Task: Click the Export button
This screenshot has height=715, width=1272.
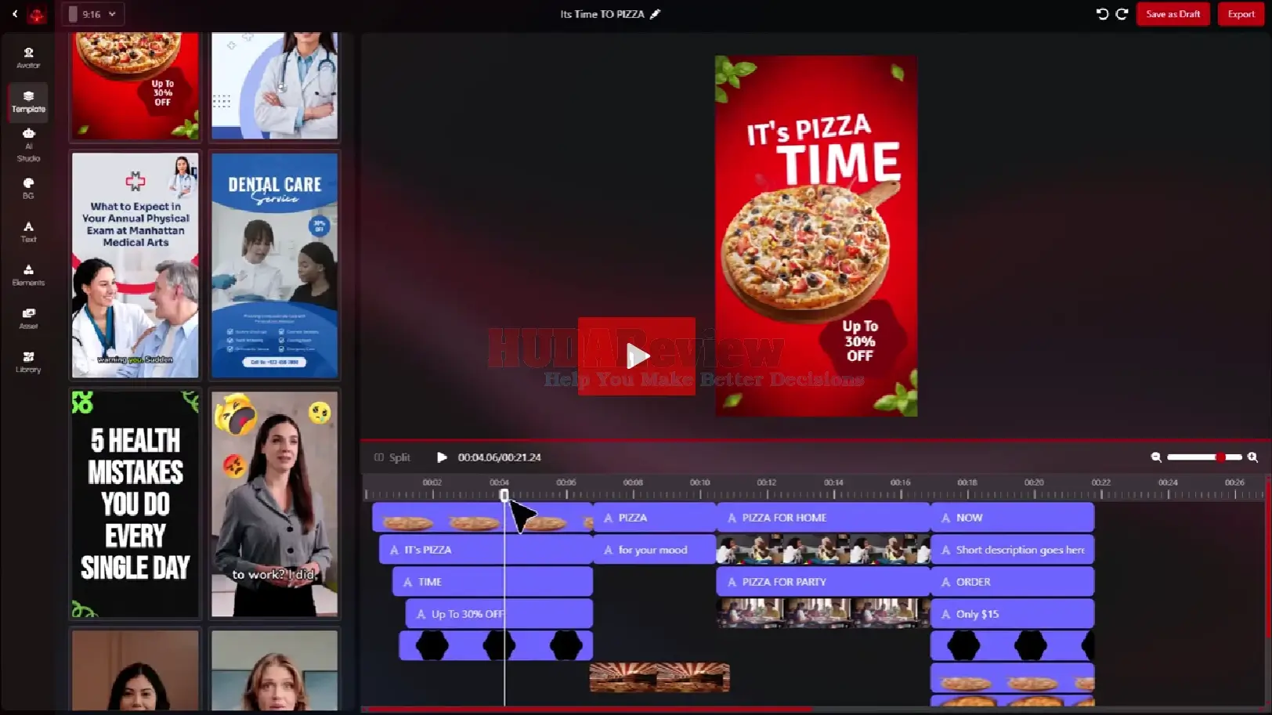Action: coord(1241,14)
